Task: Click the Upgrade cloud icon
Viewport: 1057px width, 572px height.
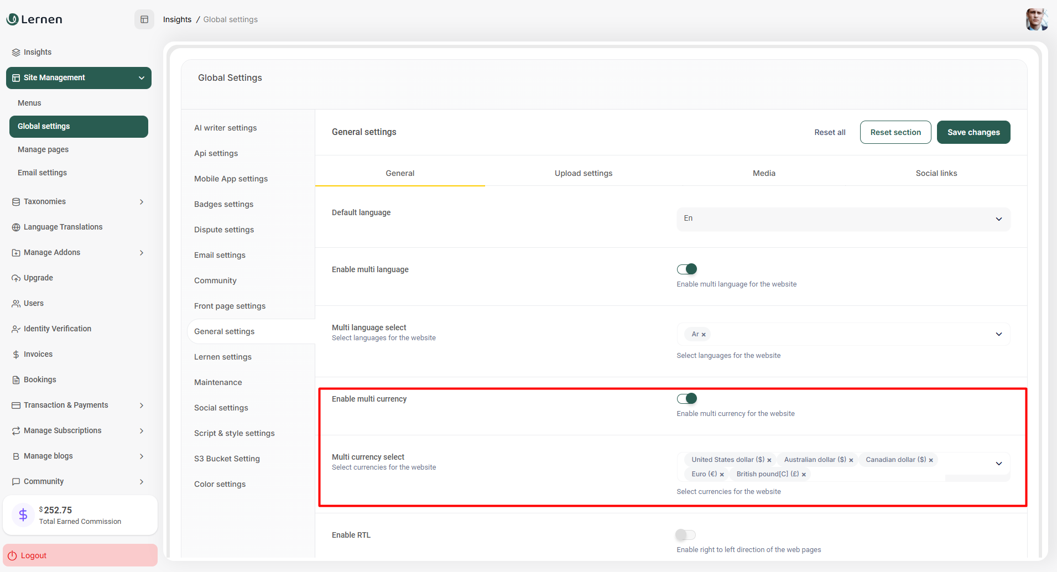Action: pos(16,278)
